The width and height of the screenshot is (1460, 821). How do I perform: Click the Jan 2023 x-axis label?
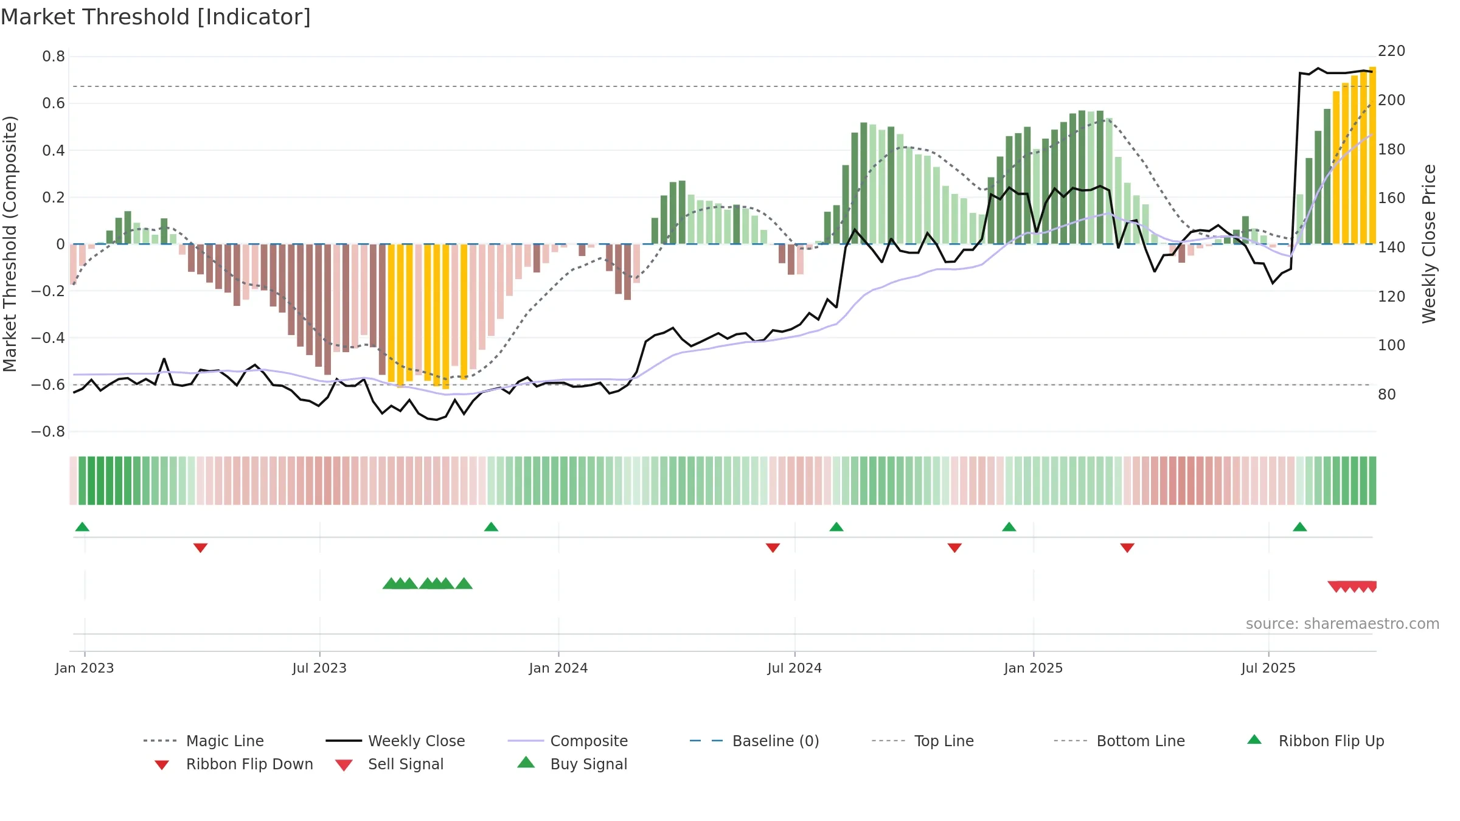[85, 668]
